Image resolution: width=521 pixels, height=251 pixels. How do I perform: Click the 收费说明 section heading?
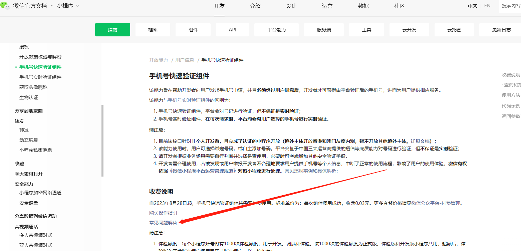click(161, 192)
